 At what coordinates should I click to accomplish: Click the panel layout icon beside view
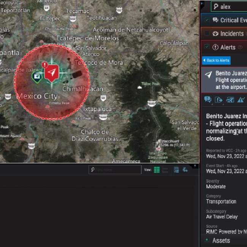coord(176,170)
